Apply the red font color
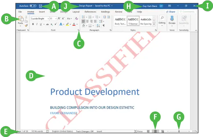The image size is (213, 137). [74, 24]
